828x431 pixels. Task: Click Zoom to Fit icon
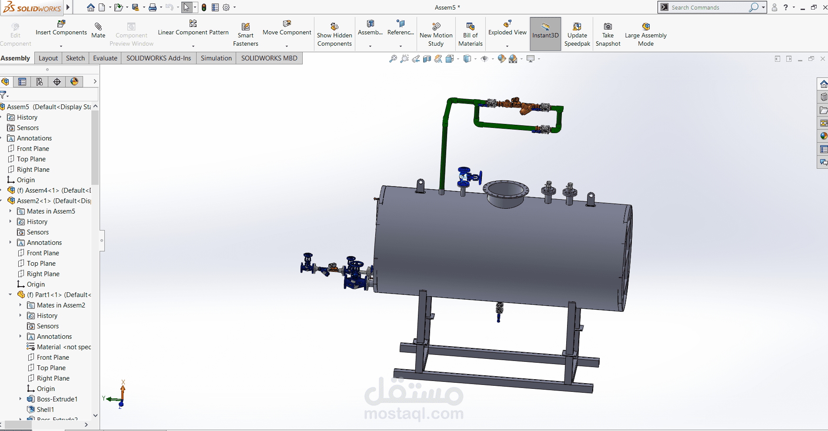pyautogui.click(x=393, y=59)
